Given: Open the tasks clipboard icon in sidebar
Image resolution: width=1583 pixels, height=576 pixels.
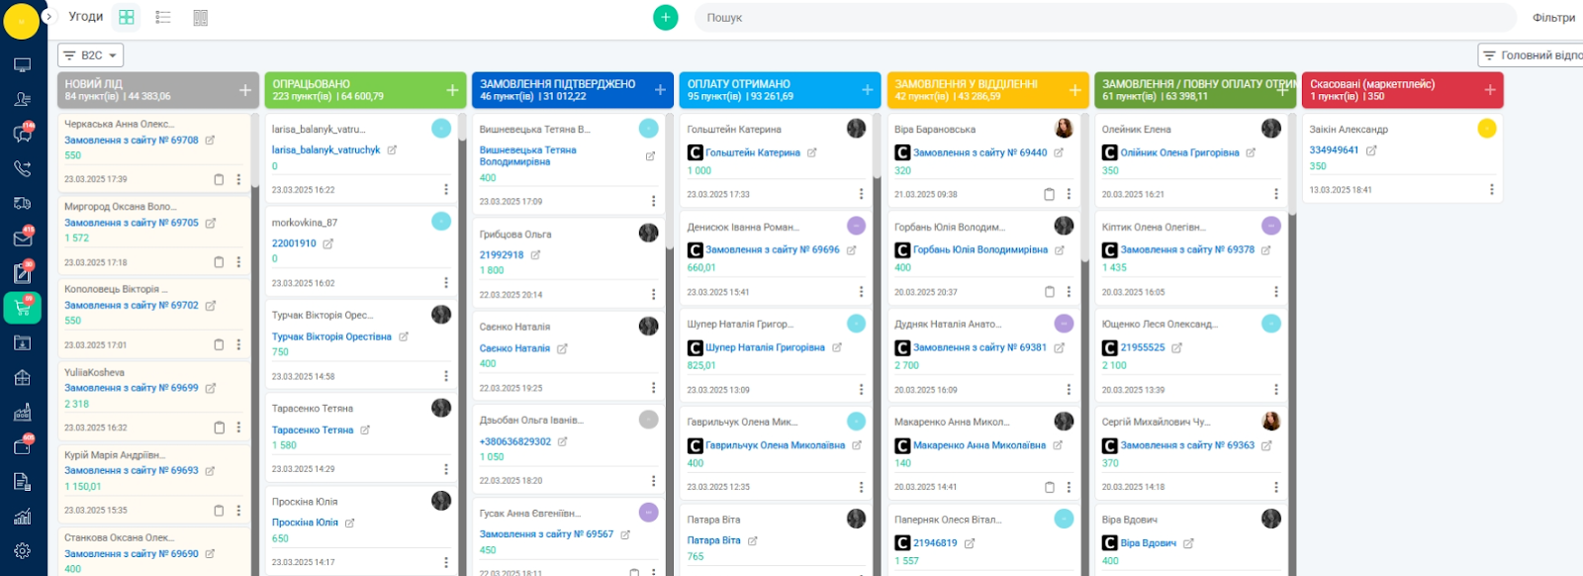Looking at the screenshot, I should (22, 273).
